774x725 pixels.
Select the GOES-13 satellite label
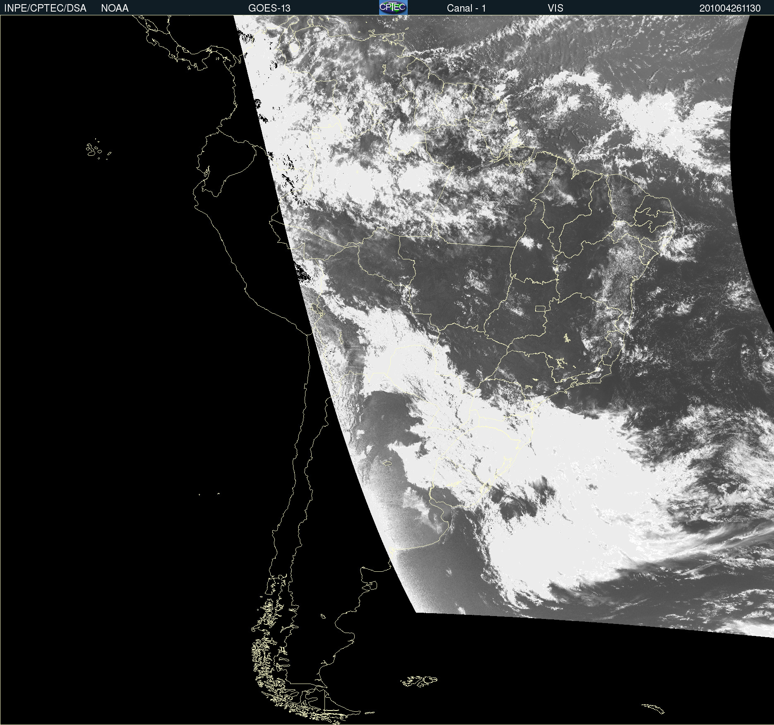point(269,8)
